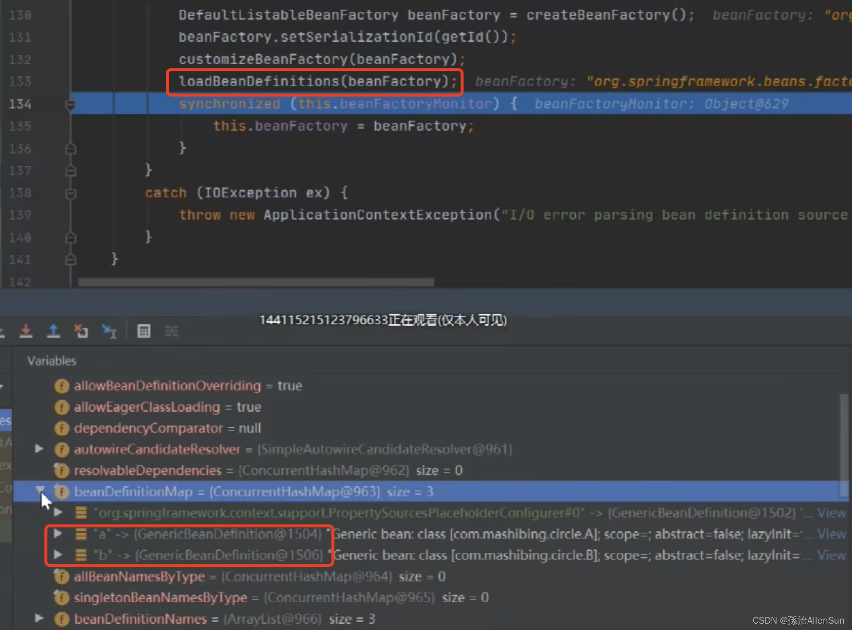Screen dimensions: 852x630
Task: Select the Force Step Into icon
Action: coord(26,331)
